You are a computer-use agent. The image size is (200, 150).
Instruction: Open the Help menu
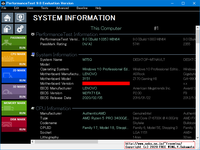coord(98,8)
